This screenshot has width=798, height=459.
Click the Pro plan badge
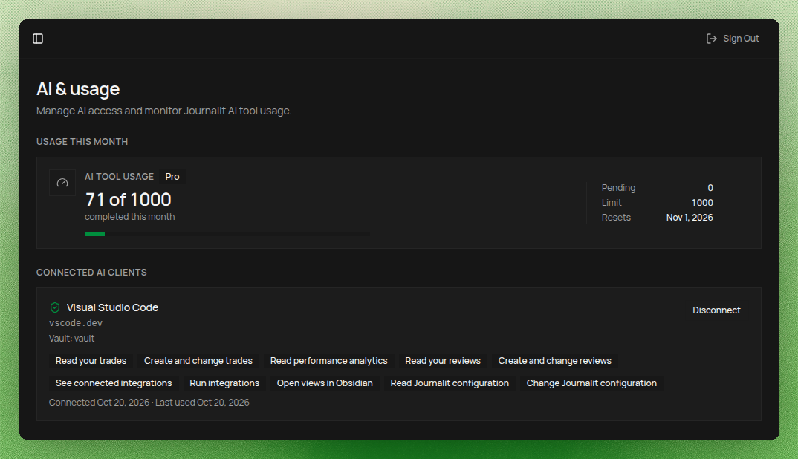point(172,177)
